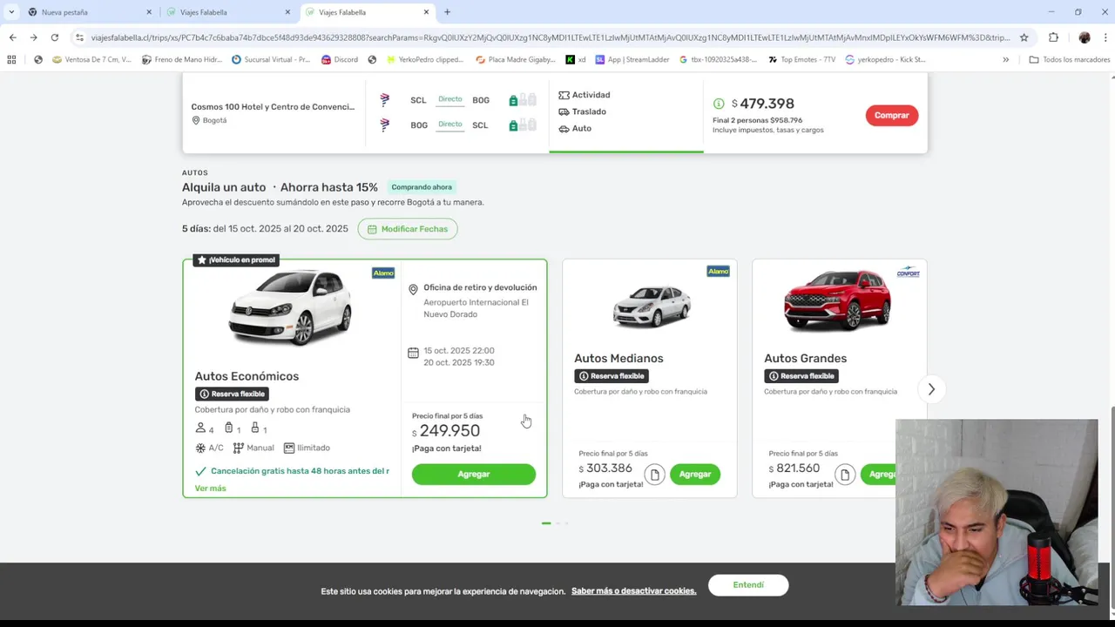This screenshot has width=1115, height=627.
Task: Click the Confort logo on Autos Grandes
Action: click(x=909, y=273)
